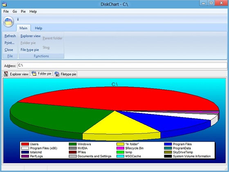Click the "Windows" legend label
Screen dimensions: 229x172
click(x=84, y=144)
